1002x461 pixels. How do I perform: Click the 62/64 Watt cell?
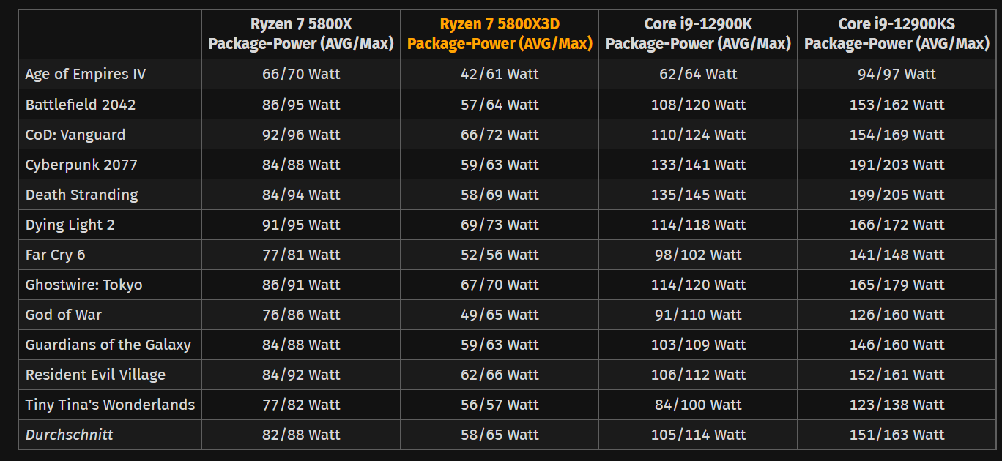click(x=698, y=74)
